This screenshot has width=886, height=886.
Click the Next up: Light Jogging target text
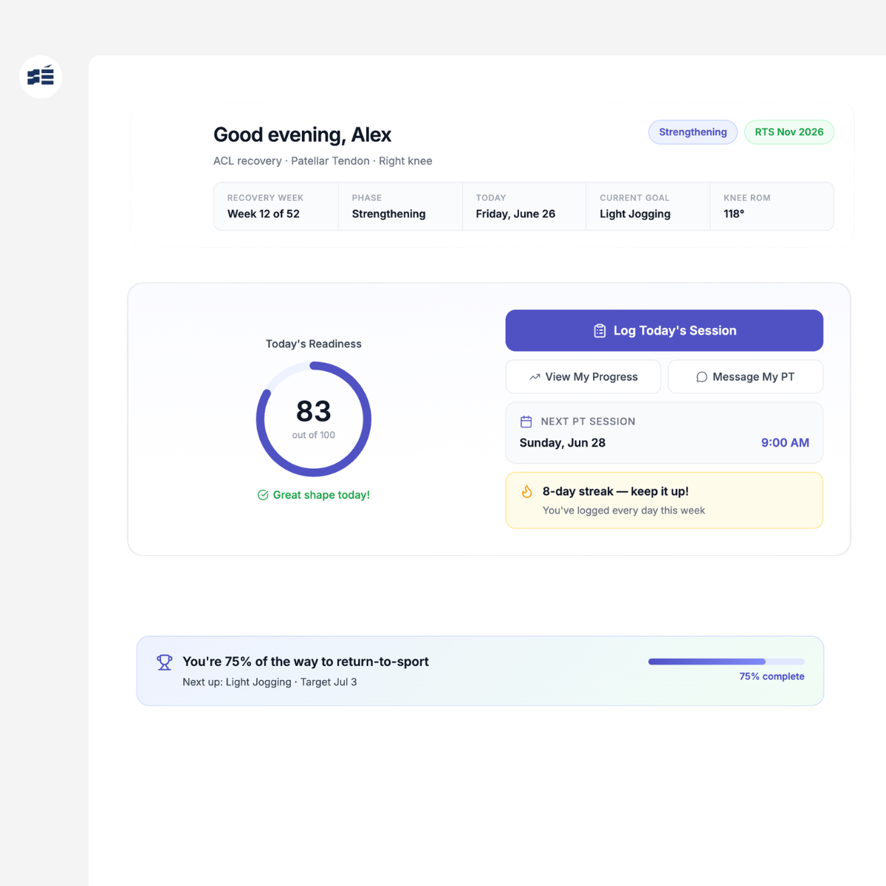click(269, 681)
